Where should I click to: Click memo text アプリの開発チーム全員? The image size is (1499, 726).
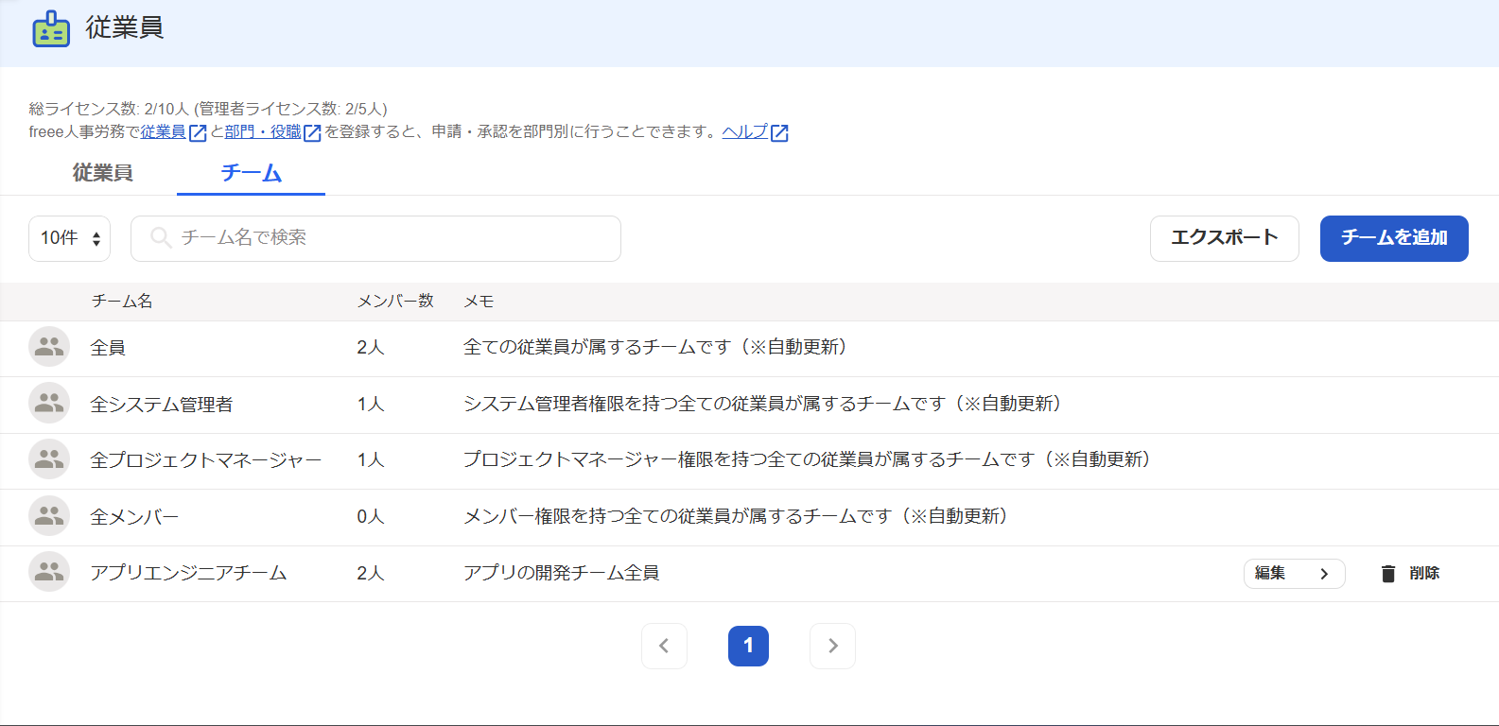[562, 573]
